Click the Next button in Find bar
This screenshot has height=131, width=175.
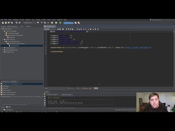coord(79,88)
